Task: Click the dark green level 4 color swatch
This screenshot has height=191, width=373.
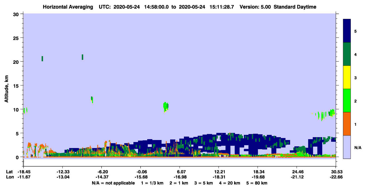Action: [347, 54]
